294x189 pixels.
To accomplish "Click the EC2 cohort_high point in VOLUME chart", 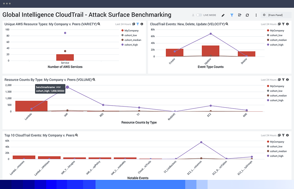I will [211, 106].
